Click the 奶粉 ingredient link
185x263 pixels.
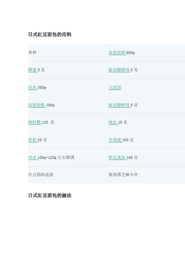tap(33, 140)
